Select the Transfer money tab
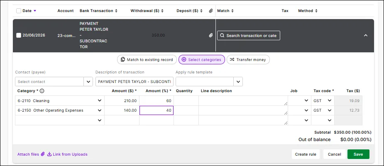The height and width of the screenshot is (166, 384). coord(248,59)
